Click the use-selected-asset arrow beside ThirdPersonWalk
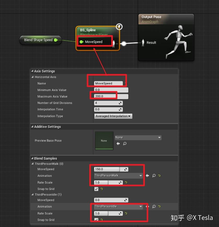This screenshot has height=227, width=219. pos(147,175)
